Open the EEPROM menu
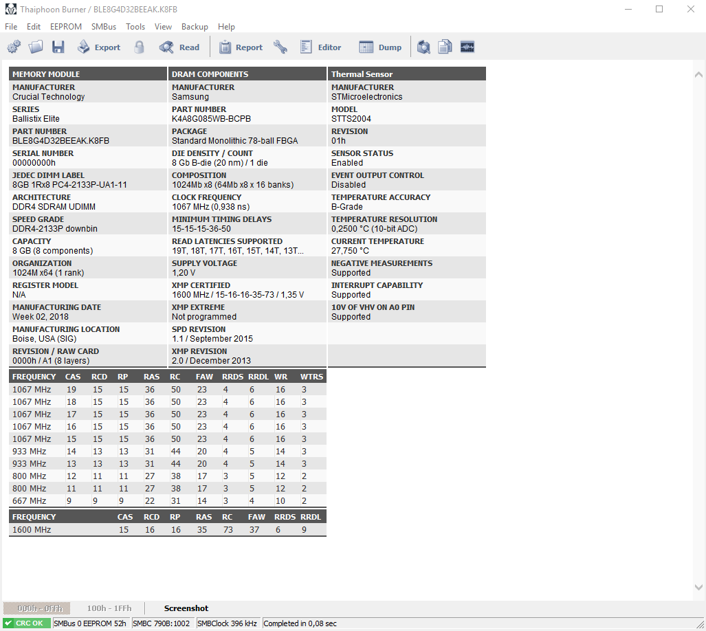This screenshot has height=631, width=706. (66, 27)
